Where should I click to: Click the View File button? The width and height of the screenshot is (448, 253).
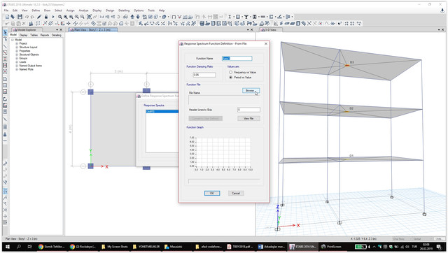[248, 118]
